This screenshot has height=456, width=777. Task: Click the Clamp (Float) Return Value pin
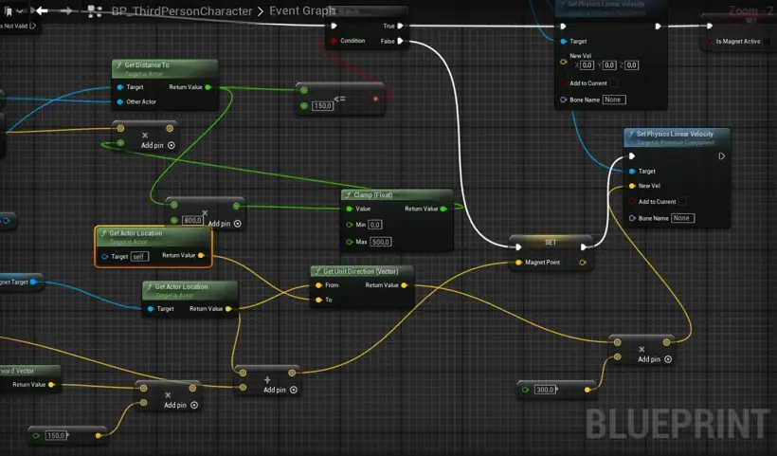pyautogui.click(x=443, y=209)
